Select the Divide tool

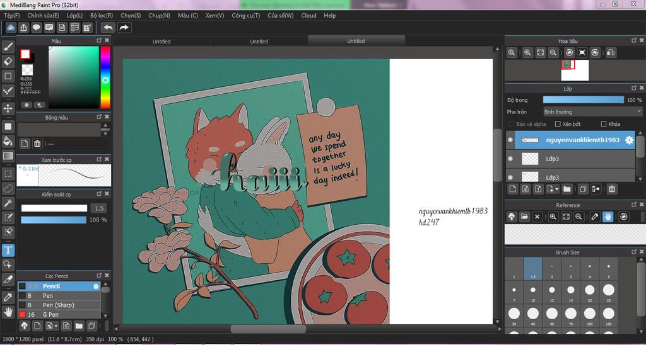click(x=8, y=279)
